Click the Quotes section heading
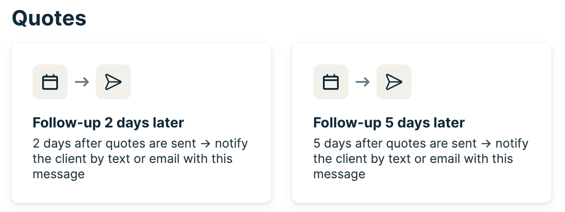 (49, 18)
